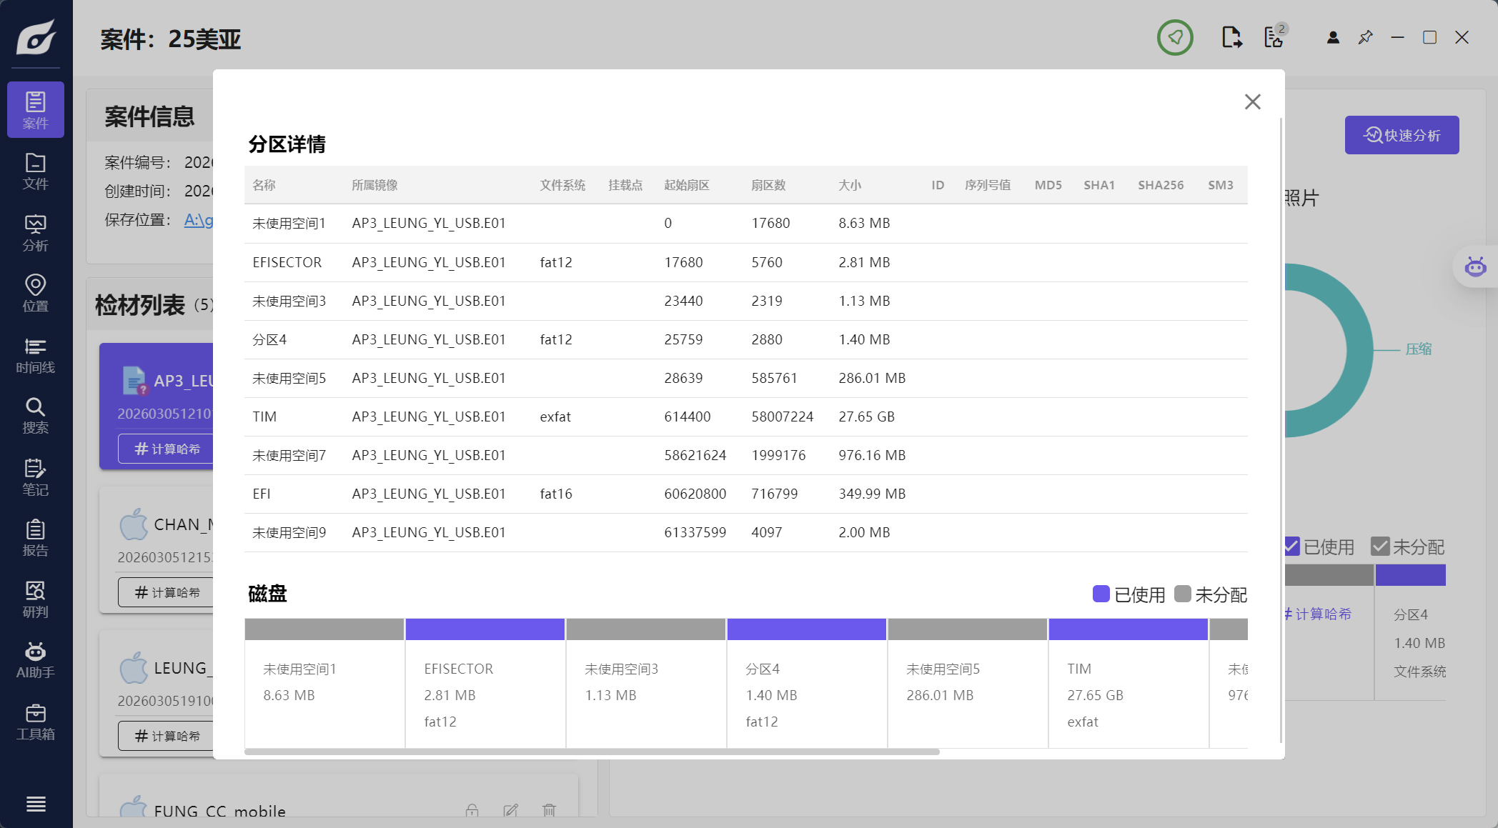Viewport: 1498px width, 828px height.
Task: Click the 快速分析 button
Action: (x=1402, y=135)
